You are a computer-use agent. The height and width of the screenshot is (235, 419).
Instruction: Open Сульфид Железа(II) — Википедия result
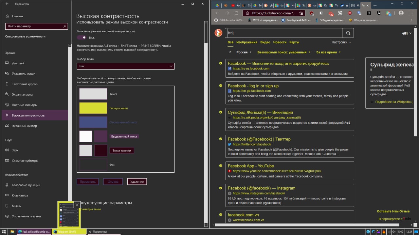[260, 112]
